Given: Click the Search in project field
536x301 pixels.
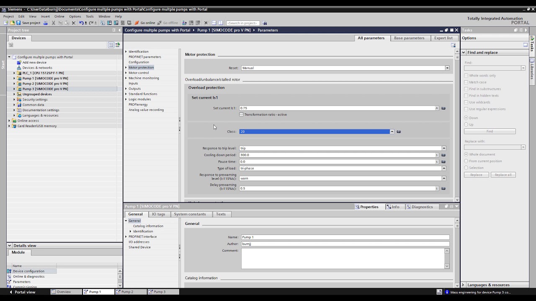Looking at the screenshot, I should pos(243,23).
